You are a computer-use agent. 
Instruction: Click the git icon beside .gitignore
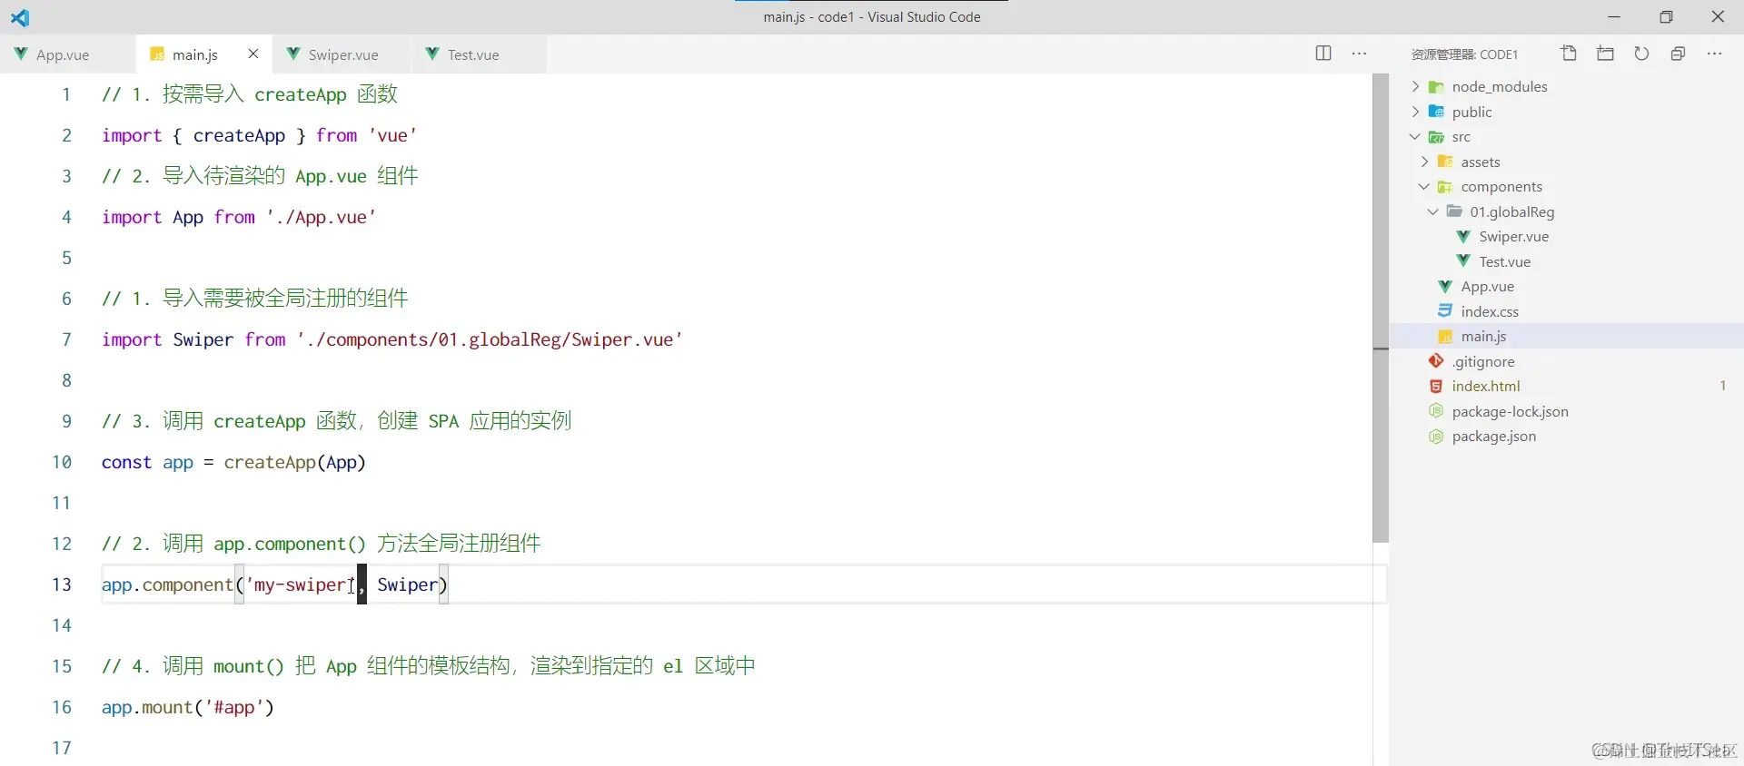[1436, 361]
